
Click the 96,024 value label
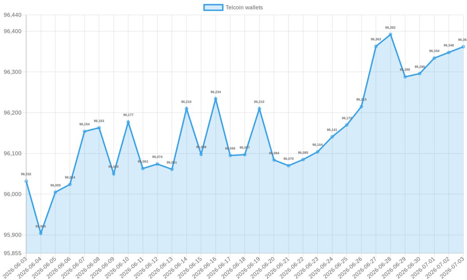pos(70,178)
